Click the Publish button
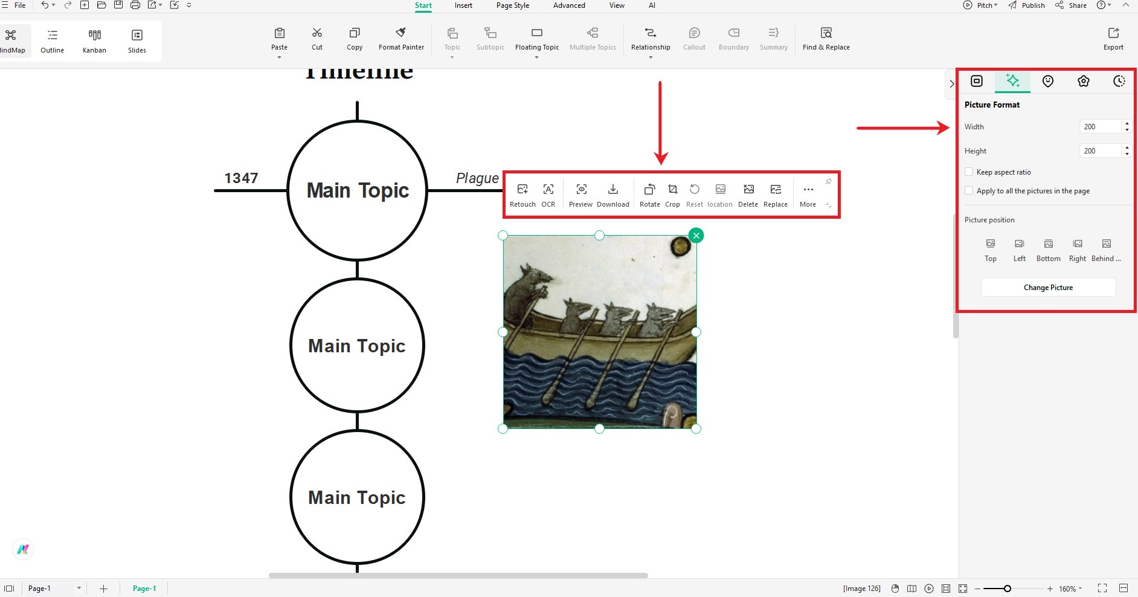Image resolution: width=1138 pixels, height=597 pixels. (x=1026, y=5)
